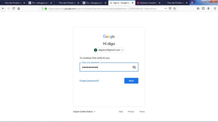Switch to the first Pos bukugue.com tab
The height and width of the screenshot is (122, 218).
(40, 3)
